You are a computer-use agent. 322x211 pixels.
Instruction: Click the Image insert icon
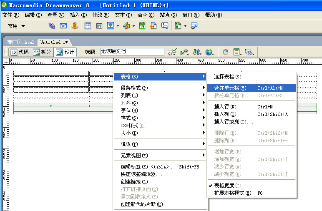click(x=111, y=26)
